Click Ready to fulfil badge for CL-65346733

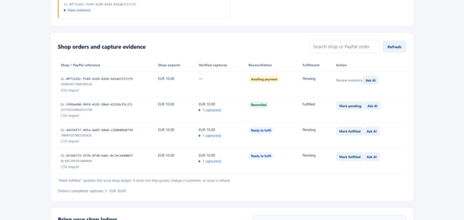261,156
